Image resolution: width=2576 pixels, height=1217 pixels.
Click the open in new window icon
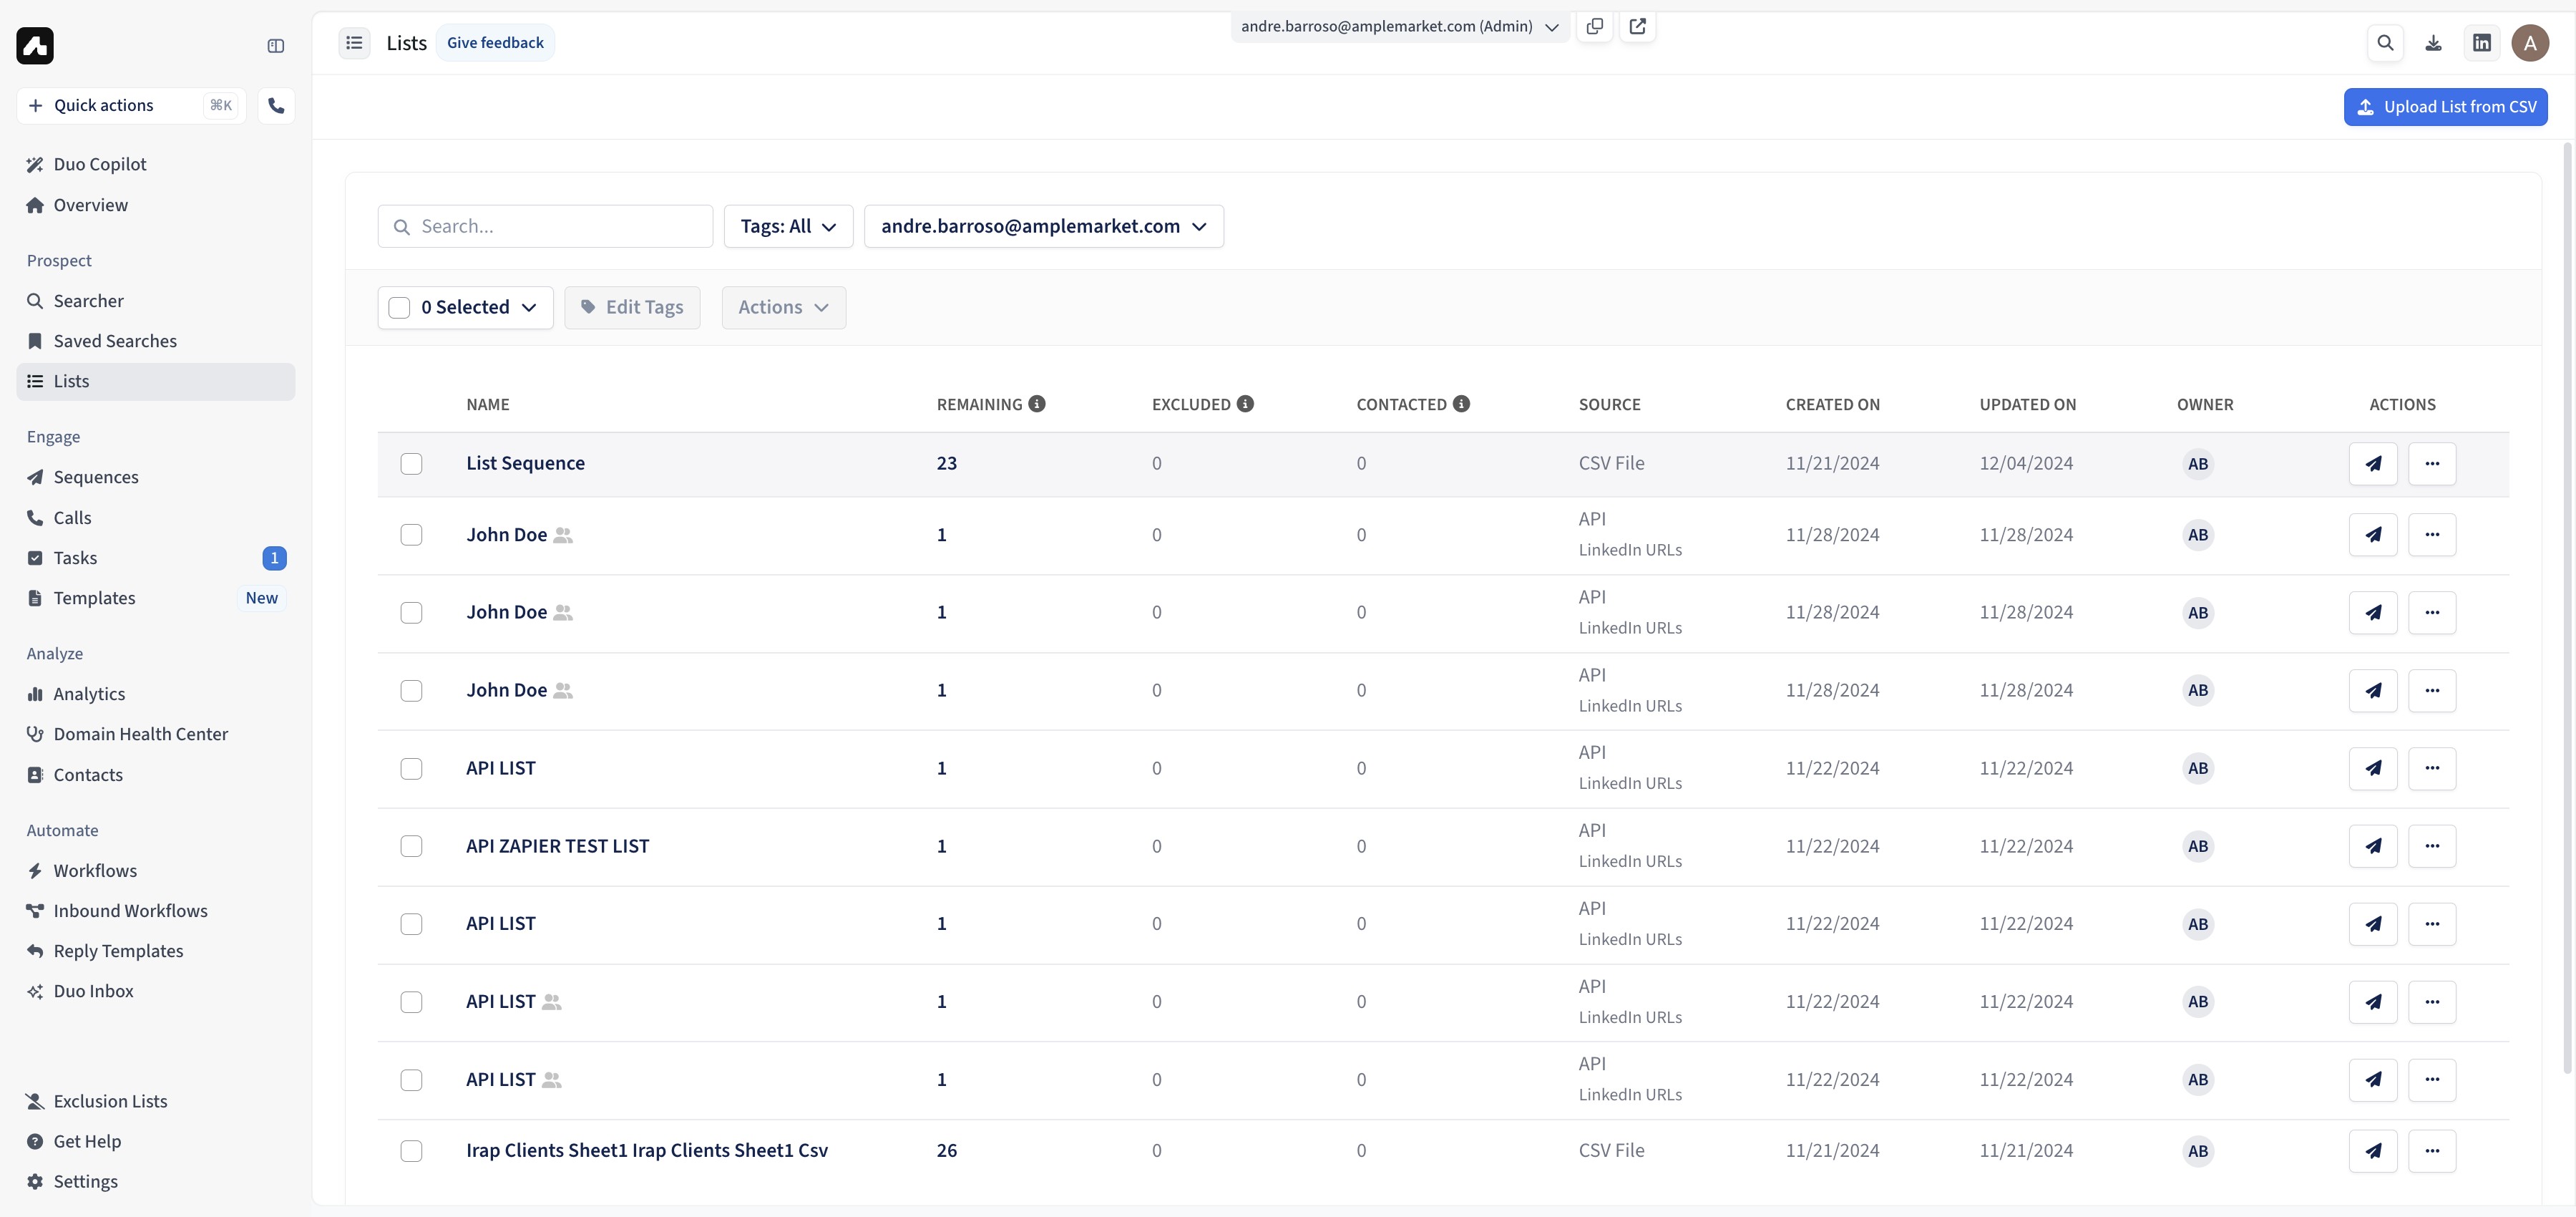point(1637,26)
